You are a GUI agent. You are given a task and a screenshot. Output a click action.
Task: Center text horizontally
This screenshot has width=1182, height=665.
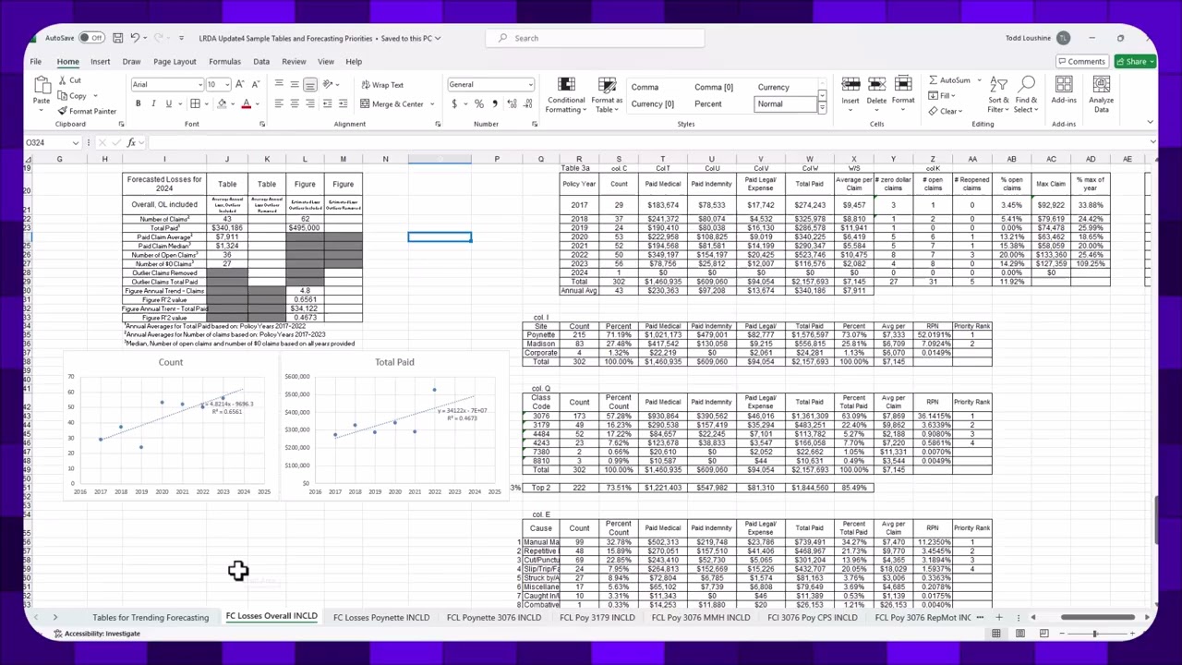[295, 103]
